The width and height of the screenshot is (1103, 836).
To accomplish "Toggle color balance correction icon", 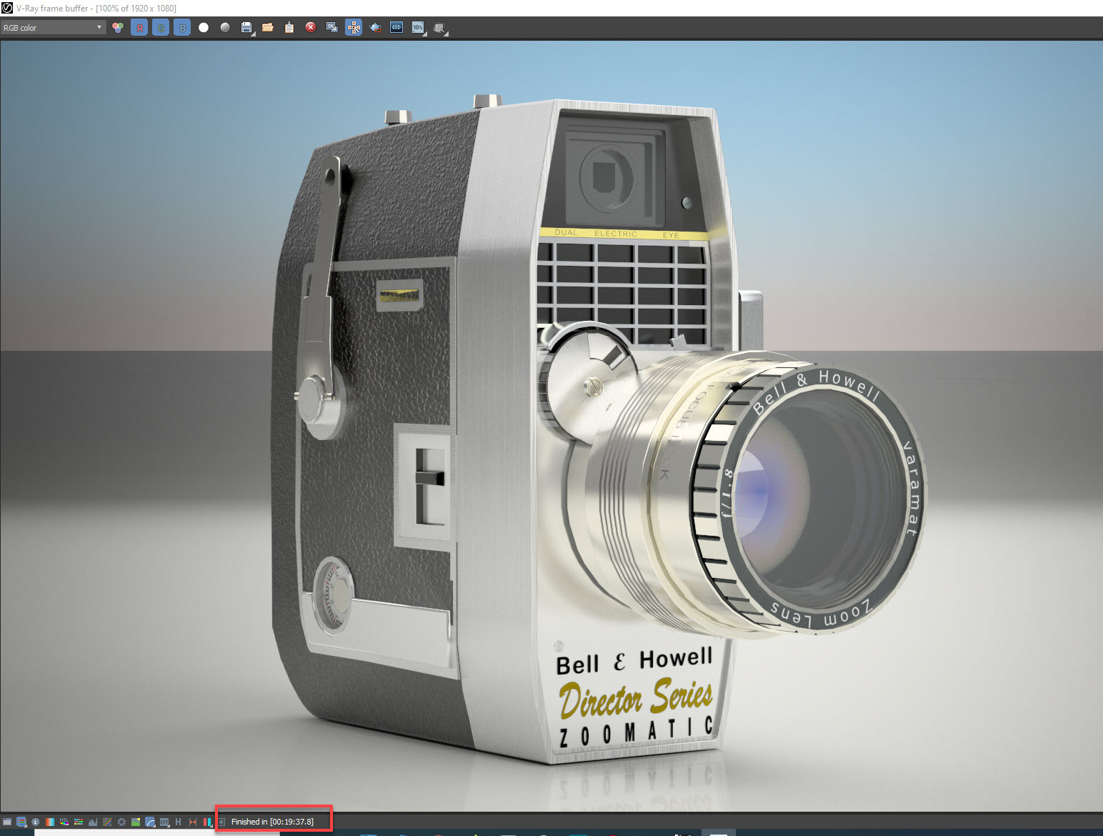I will pyautogui.click(x=79, y=822).
